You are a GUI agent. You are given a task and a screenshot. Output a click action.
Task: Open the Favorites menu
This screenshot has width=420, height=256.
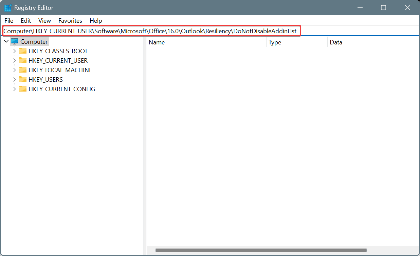[70, 21]
